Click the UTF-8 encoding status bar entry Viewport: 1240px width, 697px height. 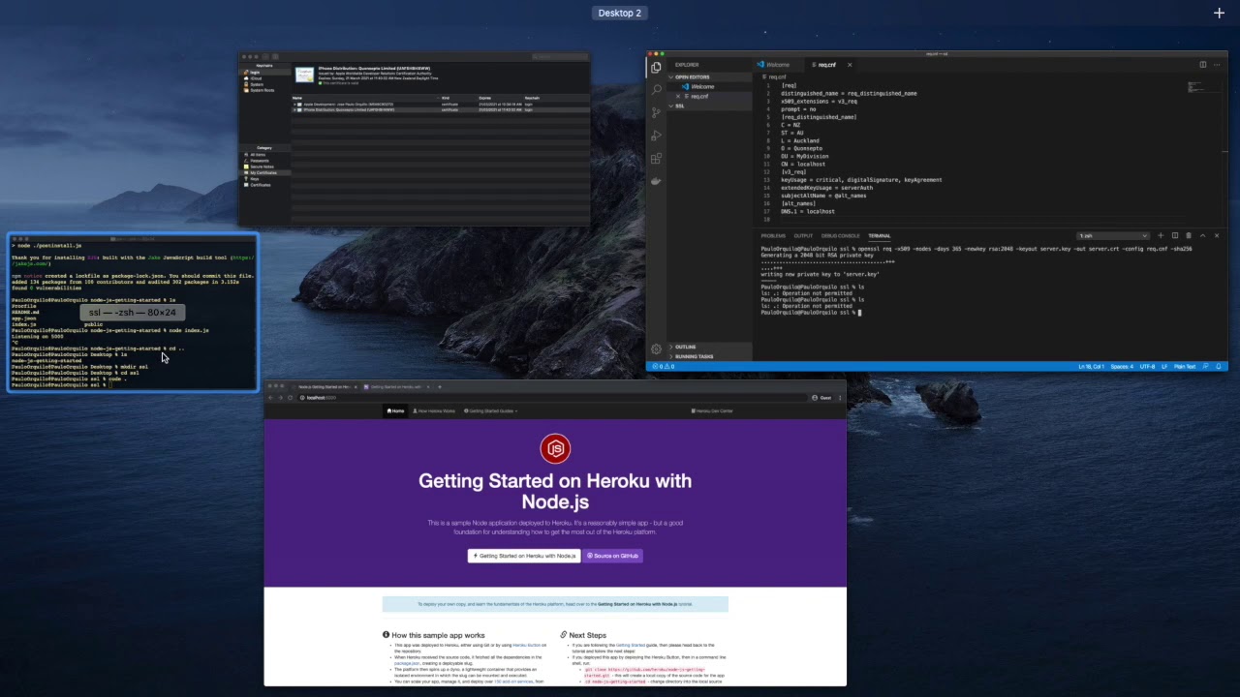click(1147, 367)
